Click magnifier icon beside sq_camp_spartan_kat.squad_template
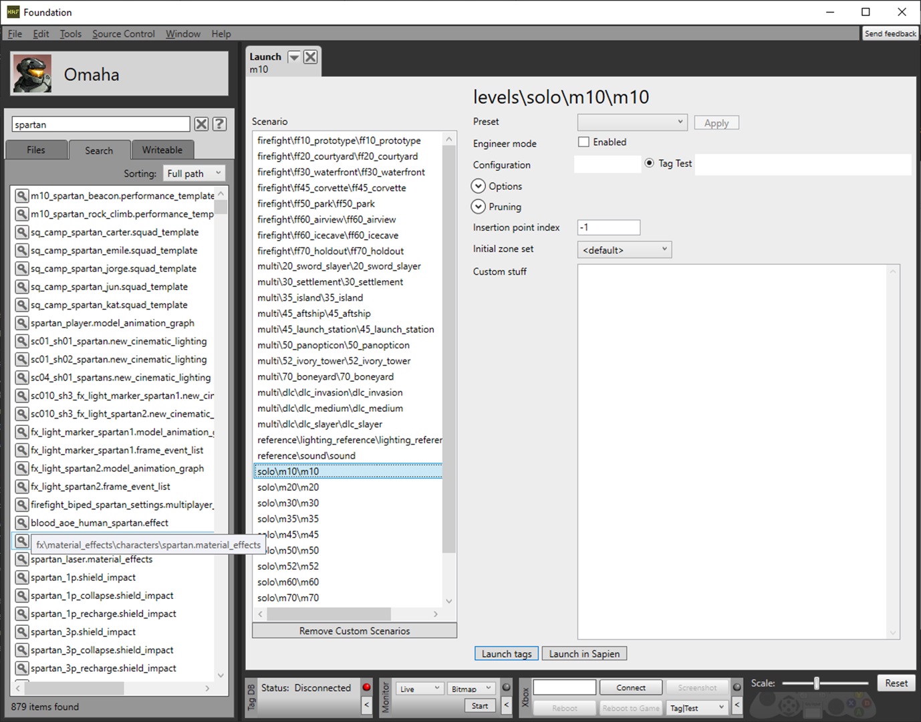 click(x=21, y=304)
